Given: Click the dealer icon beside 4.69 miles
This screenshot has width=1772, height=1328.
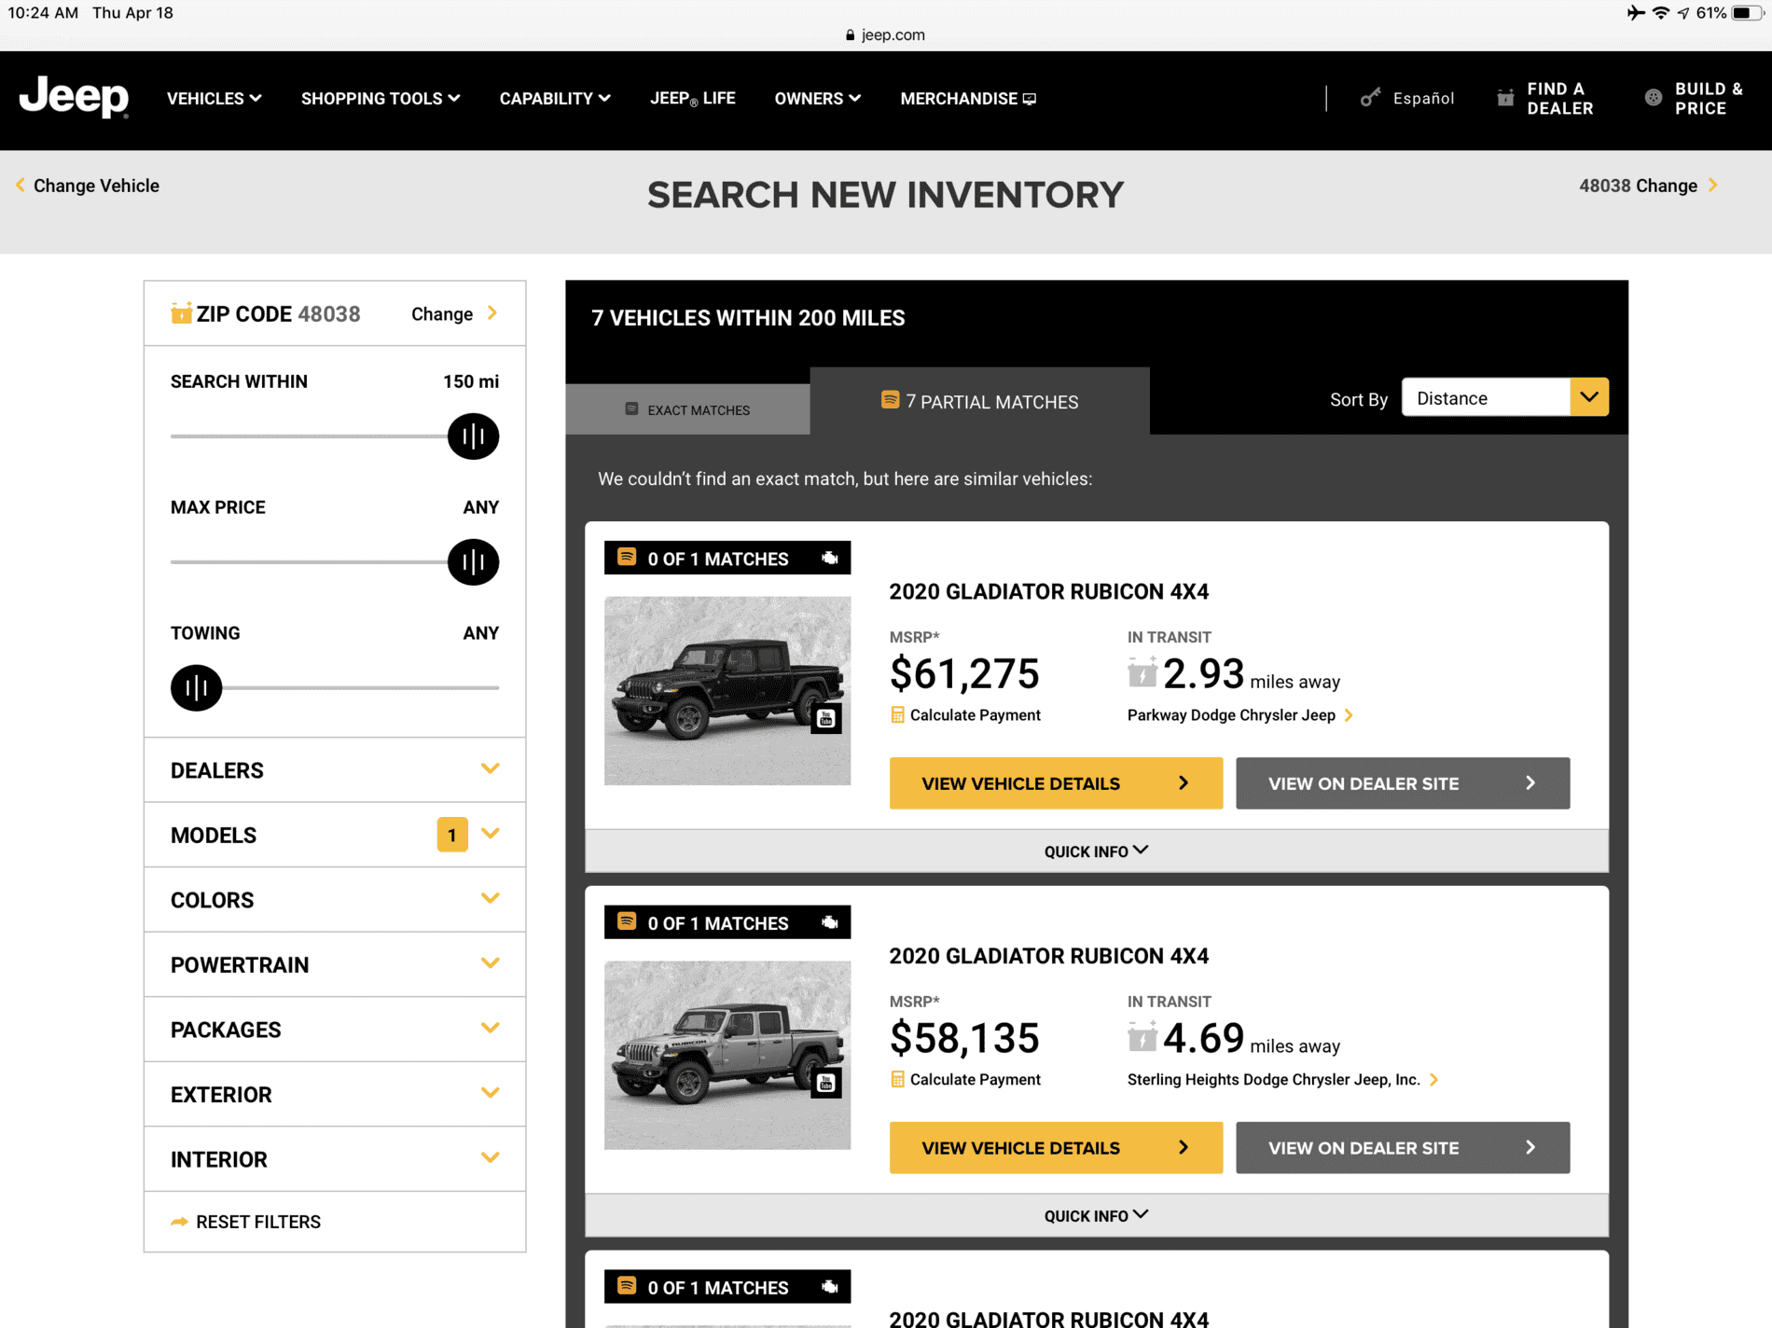Looking at the screenshot, I should 1142,1037.
